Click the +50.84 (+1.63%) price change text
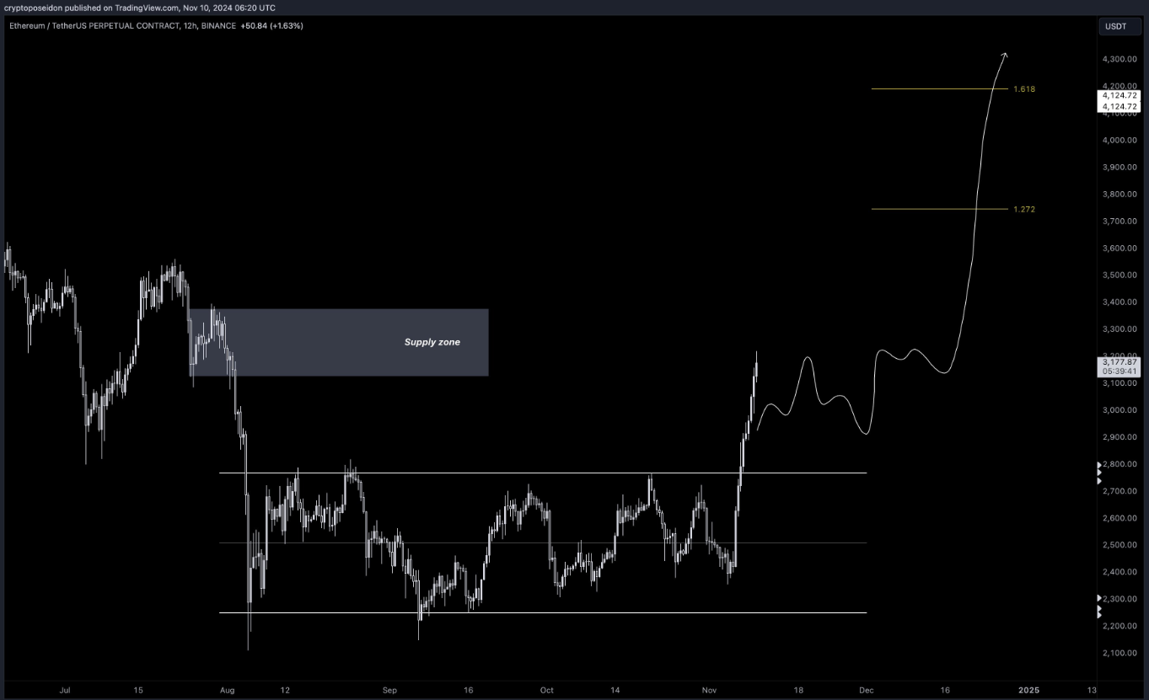Viewport: 1149px width, 700px height. 271,26
